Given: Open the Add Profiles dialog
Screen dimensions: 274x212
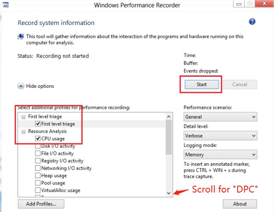Looking at the screenshot, I should point(41,204).
